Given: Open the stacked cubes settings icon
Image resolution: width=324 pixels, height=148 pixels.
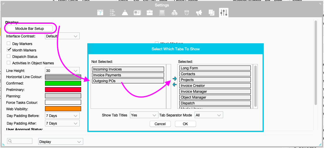Looking at the screenshot, I should pyautogui.click(x=174, y=13).
